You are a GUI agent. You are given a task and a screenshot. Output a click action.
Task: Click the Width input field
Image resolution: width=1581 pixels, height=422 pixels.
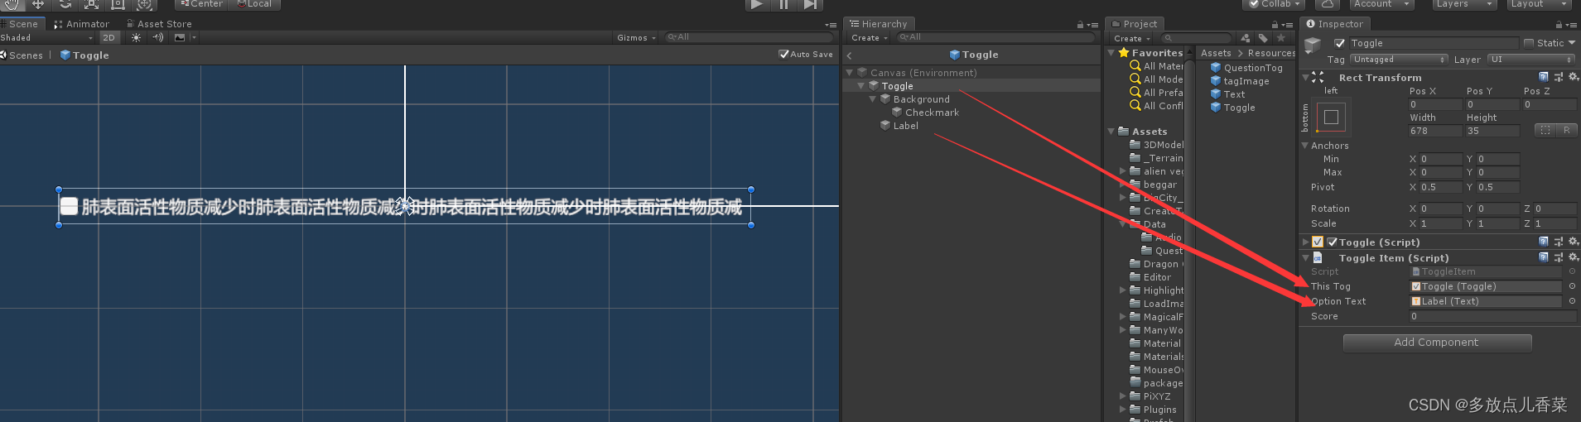click(1434, 131)
